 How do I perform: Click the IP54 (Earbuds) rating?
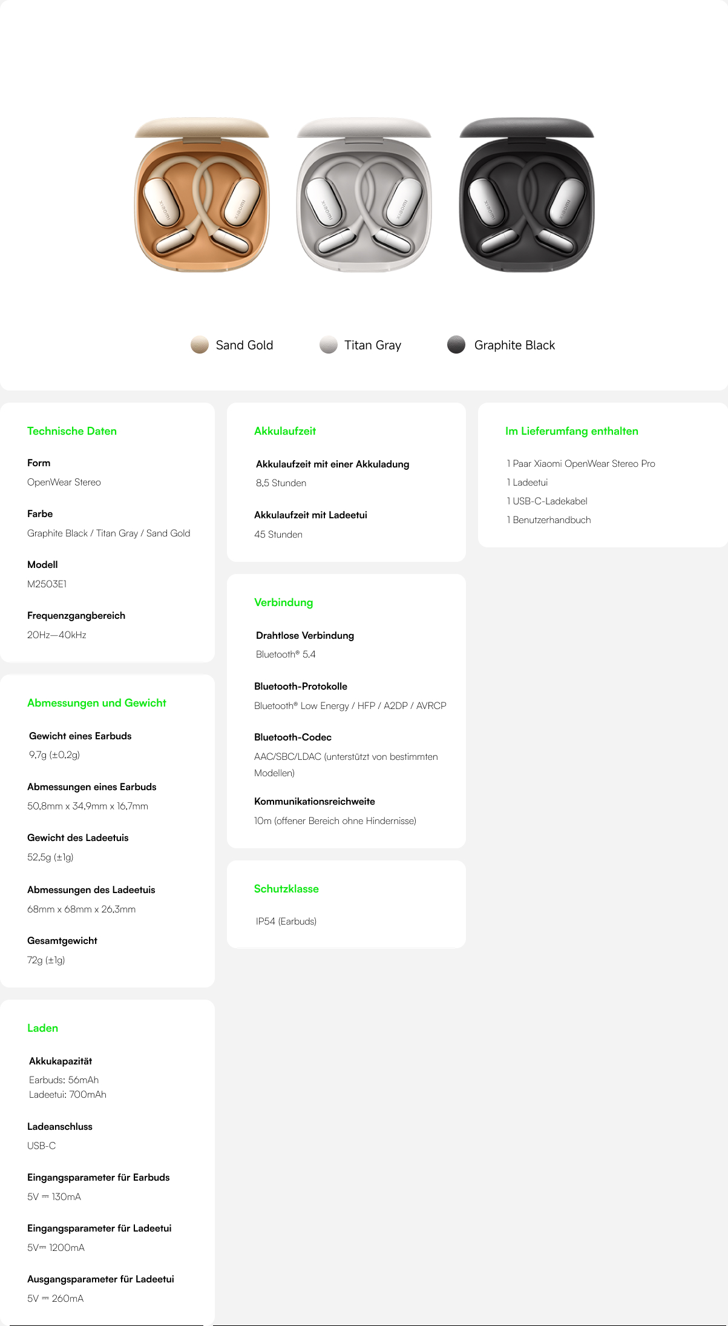pyautogui.click(x=286, y=922)
